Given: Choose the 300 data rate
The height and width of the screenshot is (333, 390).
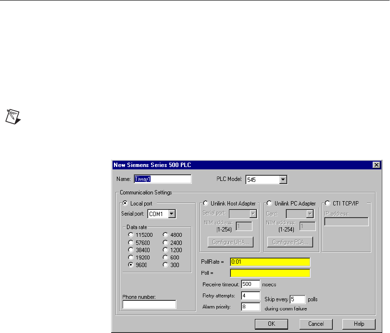Looking at the screenshot, I should click(x=165, y=265).
